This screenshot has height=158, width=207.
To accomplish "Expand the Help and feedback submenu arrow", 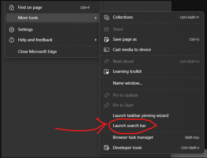I will (x=96, y=40).
